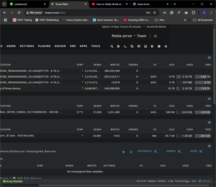Open the DOCKER menu
This screenshot has width=216, height=187.
(60, 46)
